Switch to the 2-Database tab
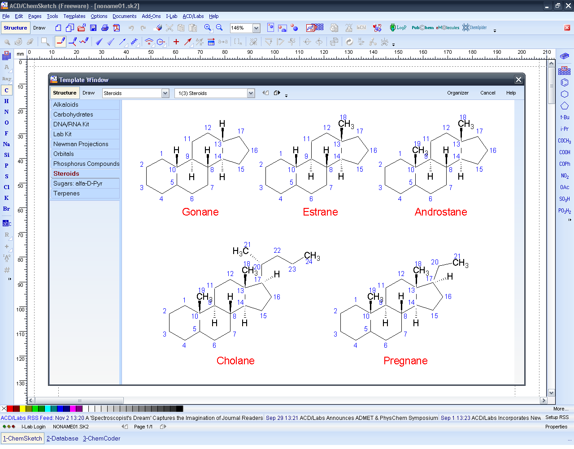The width and height of the screenshot is (574, 449). [62, 438]
